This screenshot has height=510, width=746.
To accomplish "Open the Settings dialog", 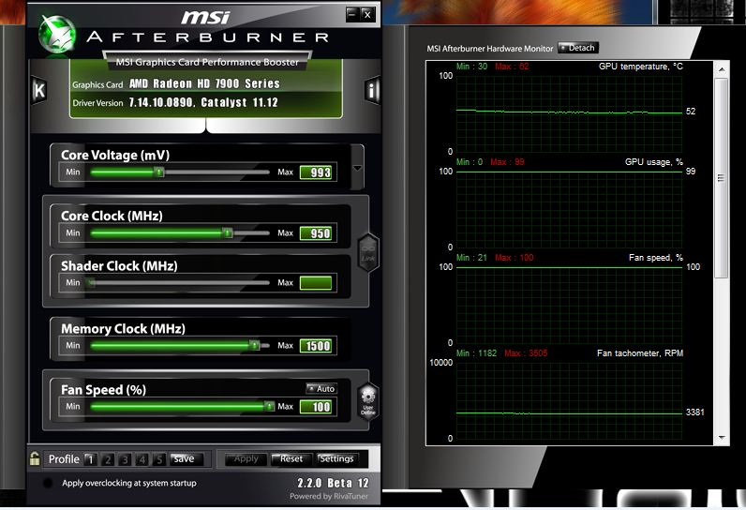I will (336, 458).
